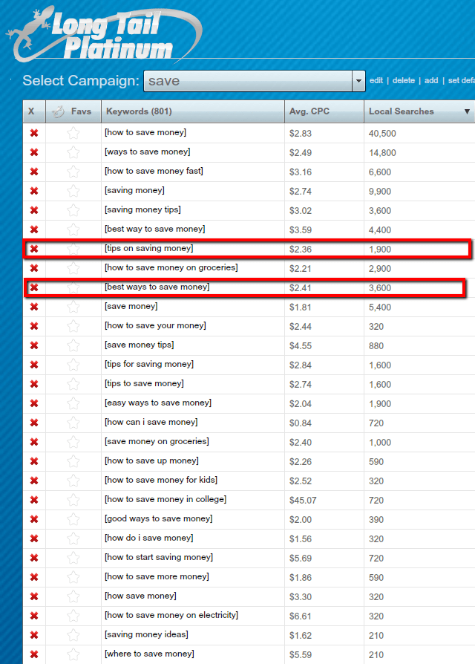Select keyword [how to start saving money]
Screen dimensions: 475x664
(159, 557)
